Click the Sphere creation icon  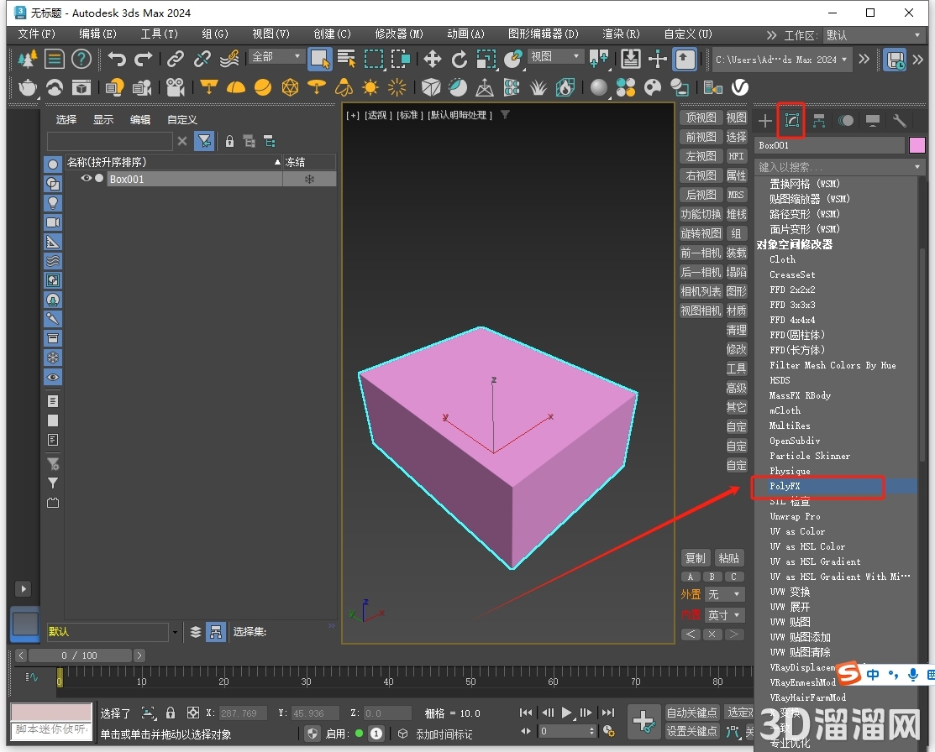pyautogui.click(x=262, y=86)
